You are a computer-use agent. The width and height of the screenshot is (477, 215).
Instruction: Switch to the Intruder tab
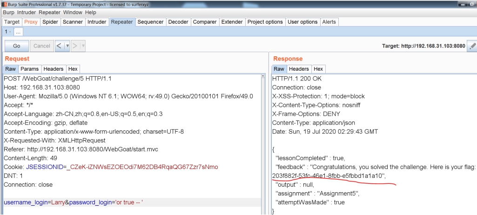[97, 22]
